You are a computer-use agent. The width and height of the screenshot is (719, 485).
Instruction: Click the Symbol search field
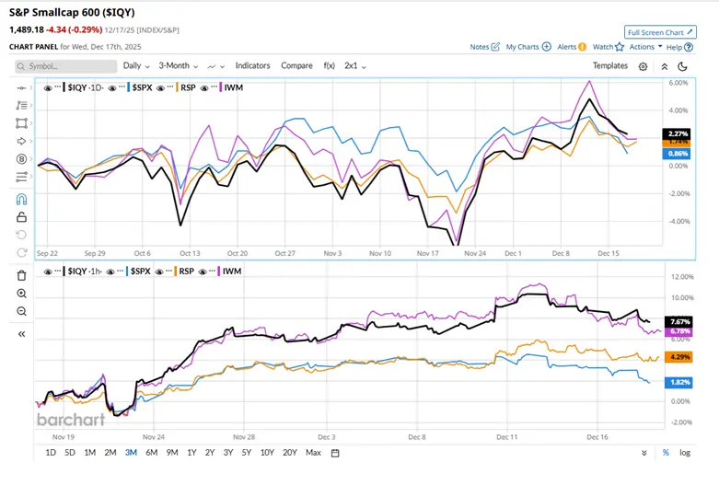click(x=66, y=66)
